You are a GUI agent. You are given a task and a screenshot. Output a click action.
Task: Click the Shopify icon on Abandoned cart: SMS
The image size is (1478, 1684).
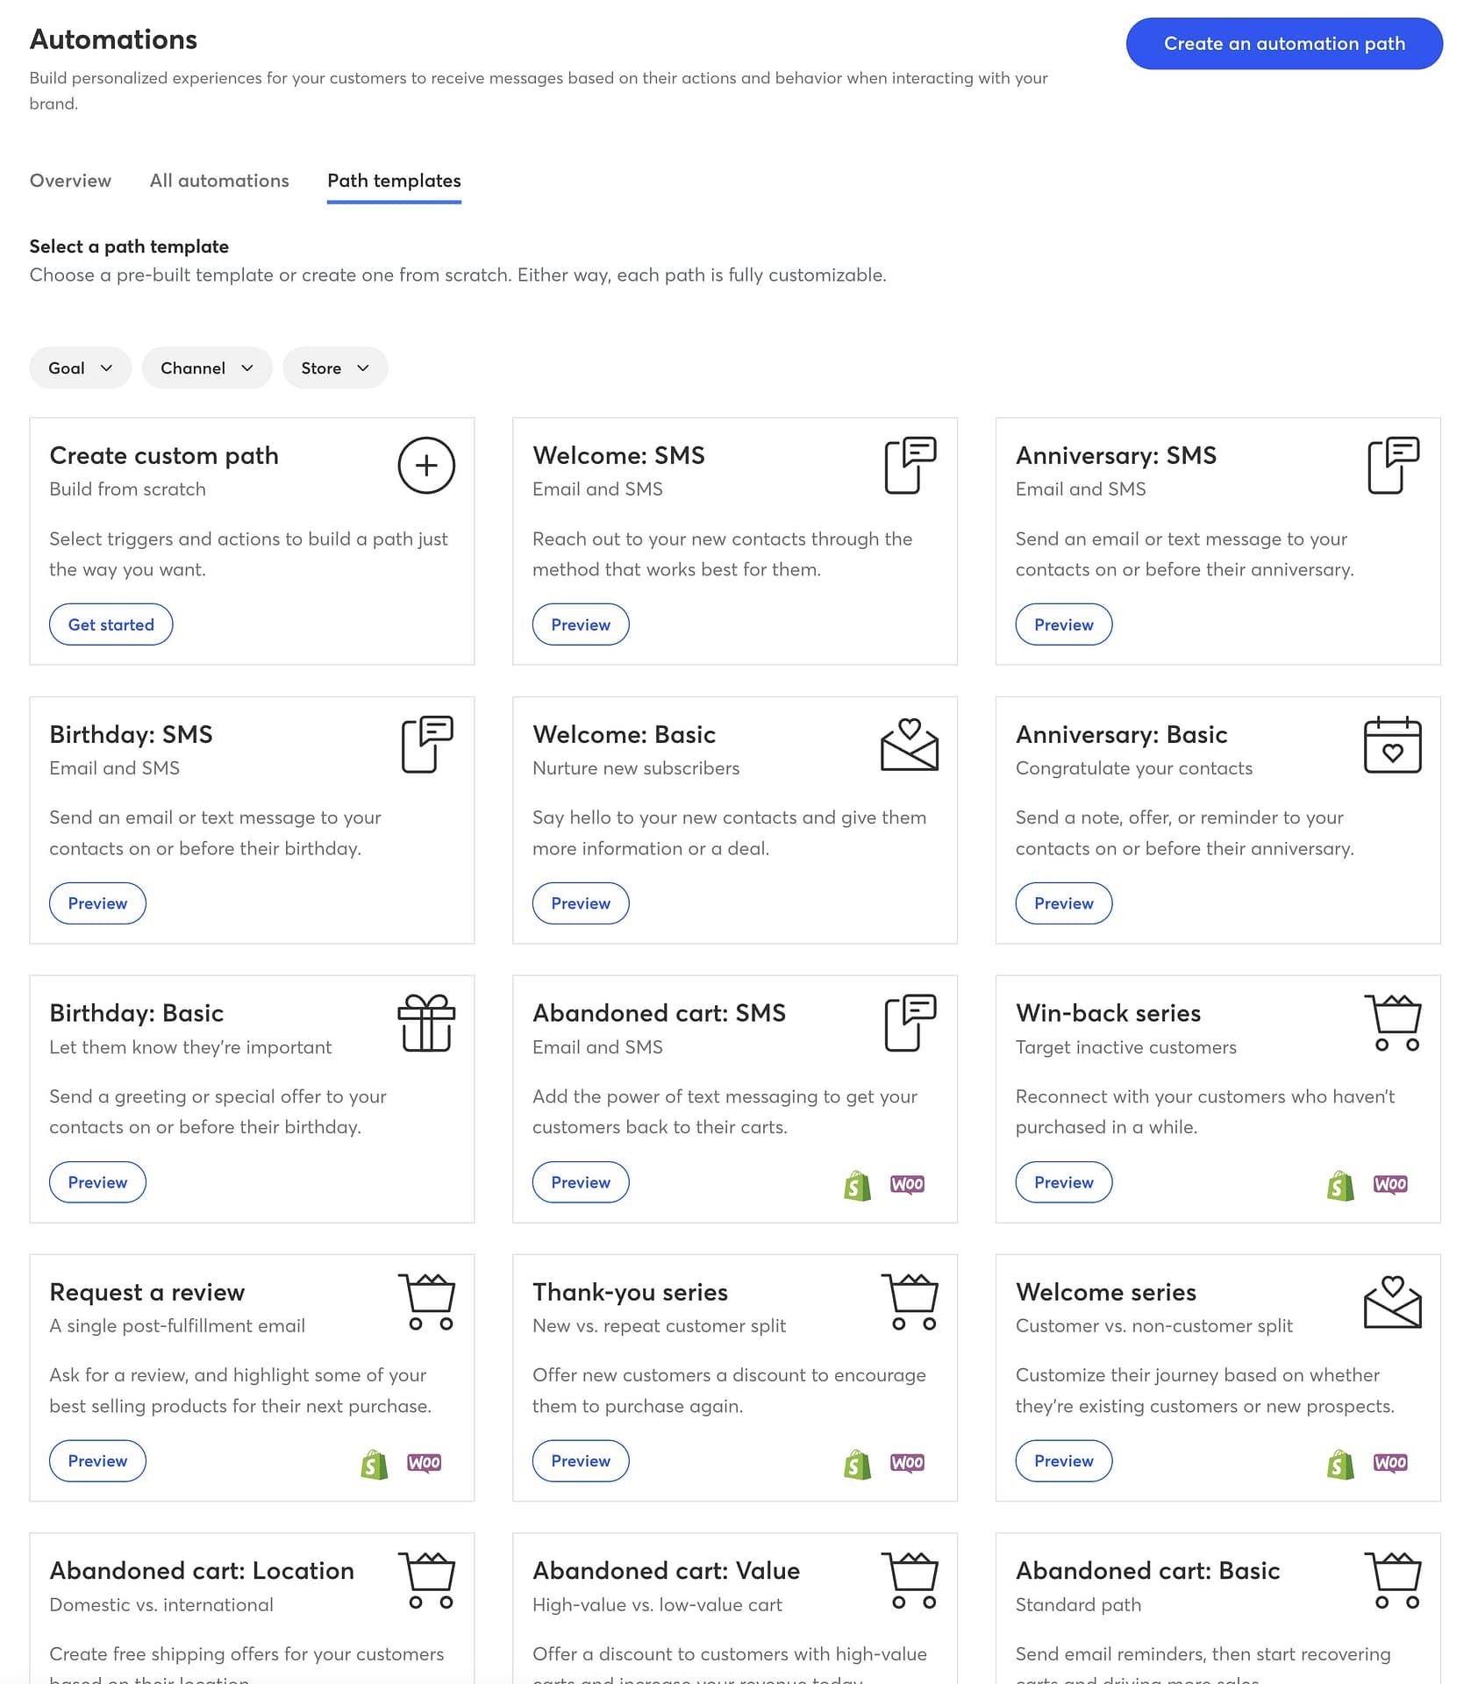[857, 1184]
